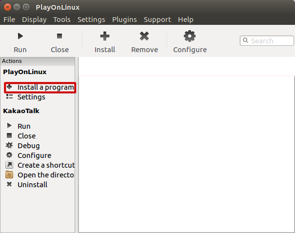Click the folder icon beside Open the directory
Screen dimensions: 295x233
pyautogui.click(x=9, y=175)
